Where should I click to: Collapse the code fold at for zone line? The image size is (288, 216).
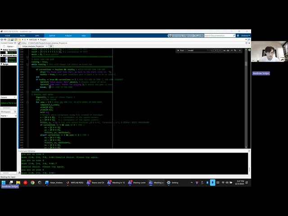click(27, 102)
